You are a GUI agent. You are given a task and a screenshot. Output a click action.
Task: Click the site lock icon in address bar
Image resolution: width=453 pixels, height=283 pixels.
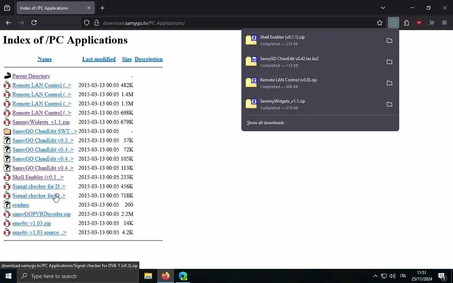point(96,23)
